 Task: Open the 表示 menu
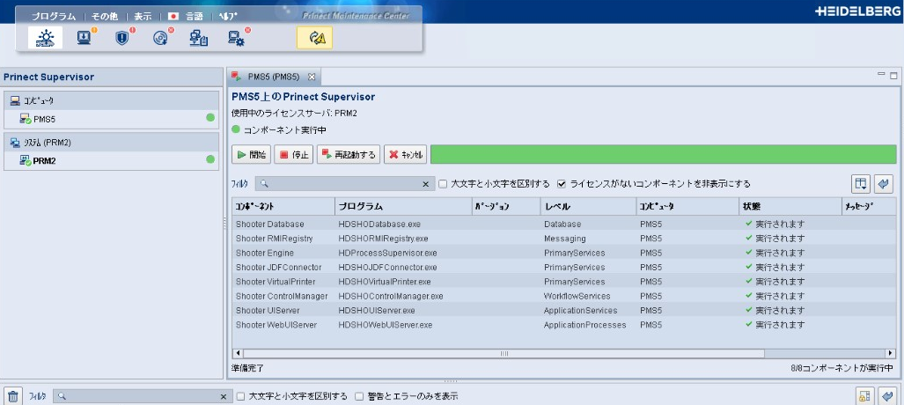(143, 17)
